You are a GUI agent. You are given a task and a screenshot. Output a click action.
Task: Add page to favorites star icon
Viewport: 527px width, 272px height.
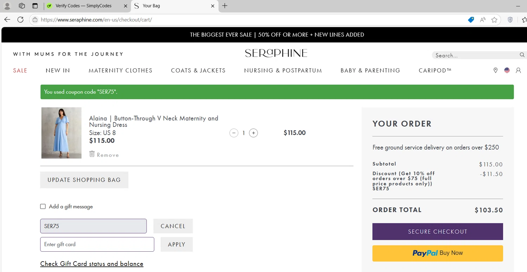[494, 20]
